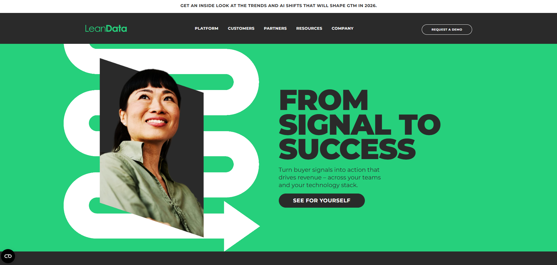Click the word SUCCESS in the hero title
Image resolution: width=557 pixels, height=265 pixels.
(x=347, y=149)
